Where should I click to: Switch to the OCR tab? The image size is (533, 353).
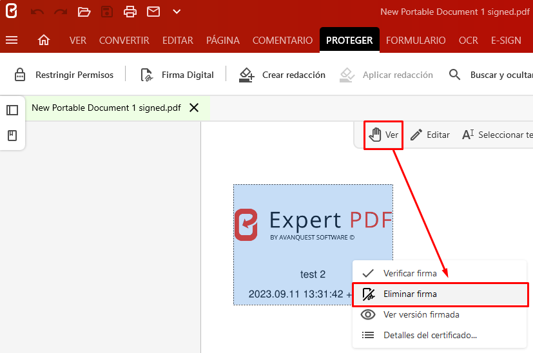coord(468,41)
